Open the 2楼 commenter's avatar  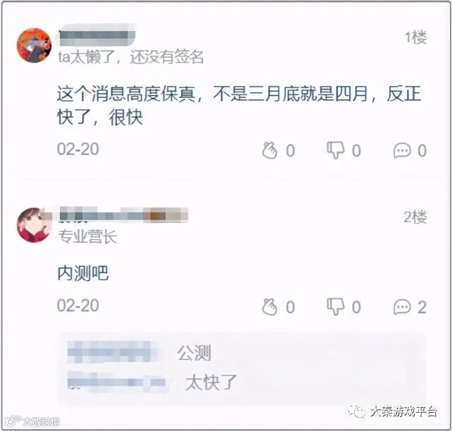pos(34,225)
